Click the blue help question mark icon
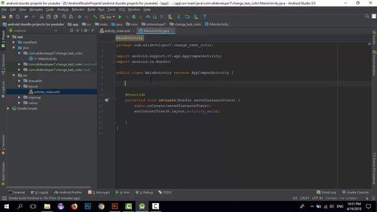Viewport: 377px width, 212px height. click(204, 17)
